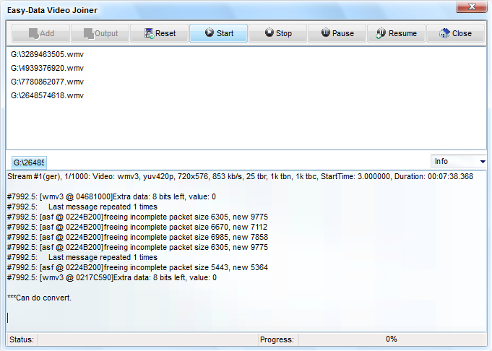This screenshot has height=351, width=492.
Task: Click the wmv3 @ 04681000 Extra data line
Action: click(x=111, y=197)
